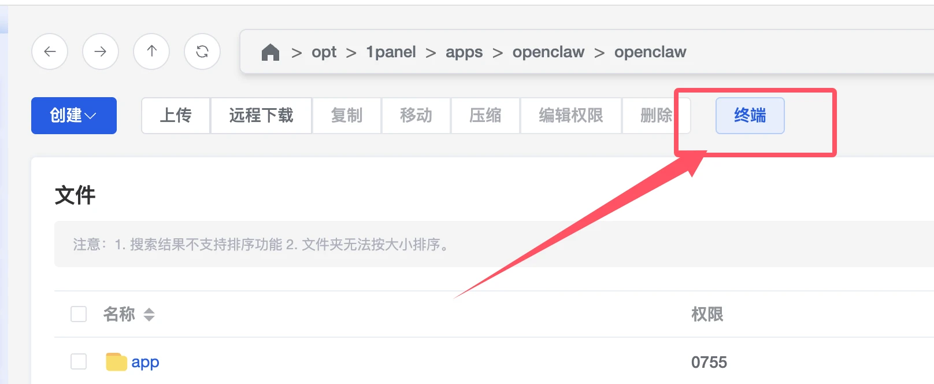Open the app folder icon
934x384 pixels.
coord(116,362)
